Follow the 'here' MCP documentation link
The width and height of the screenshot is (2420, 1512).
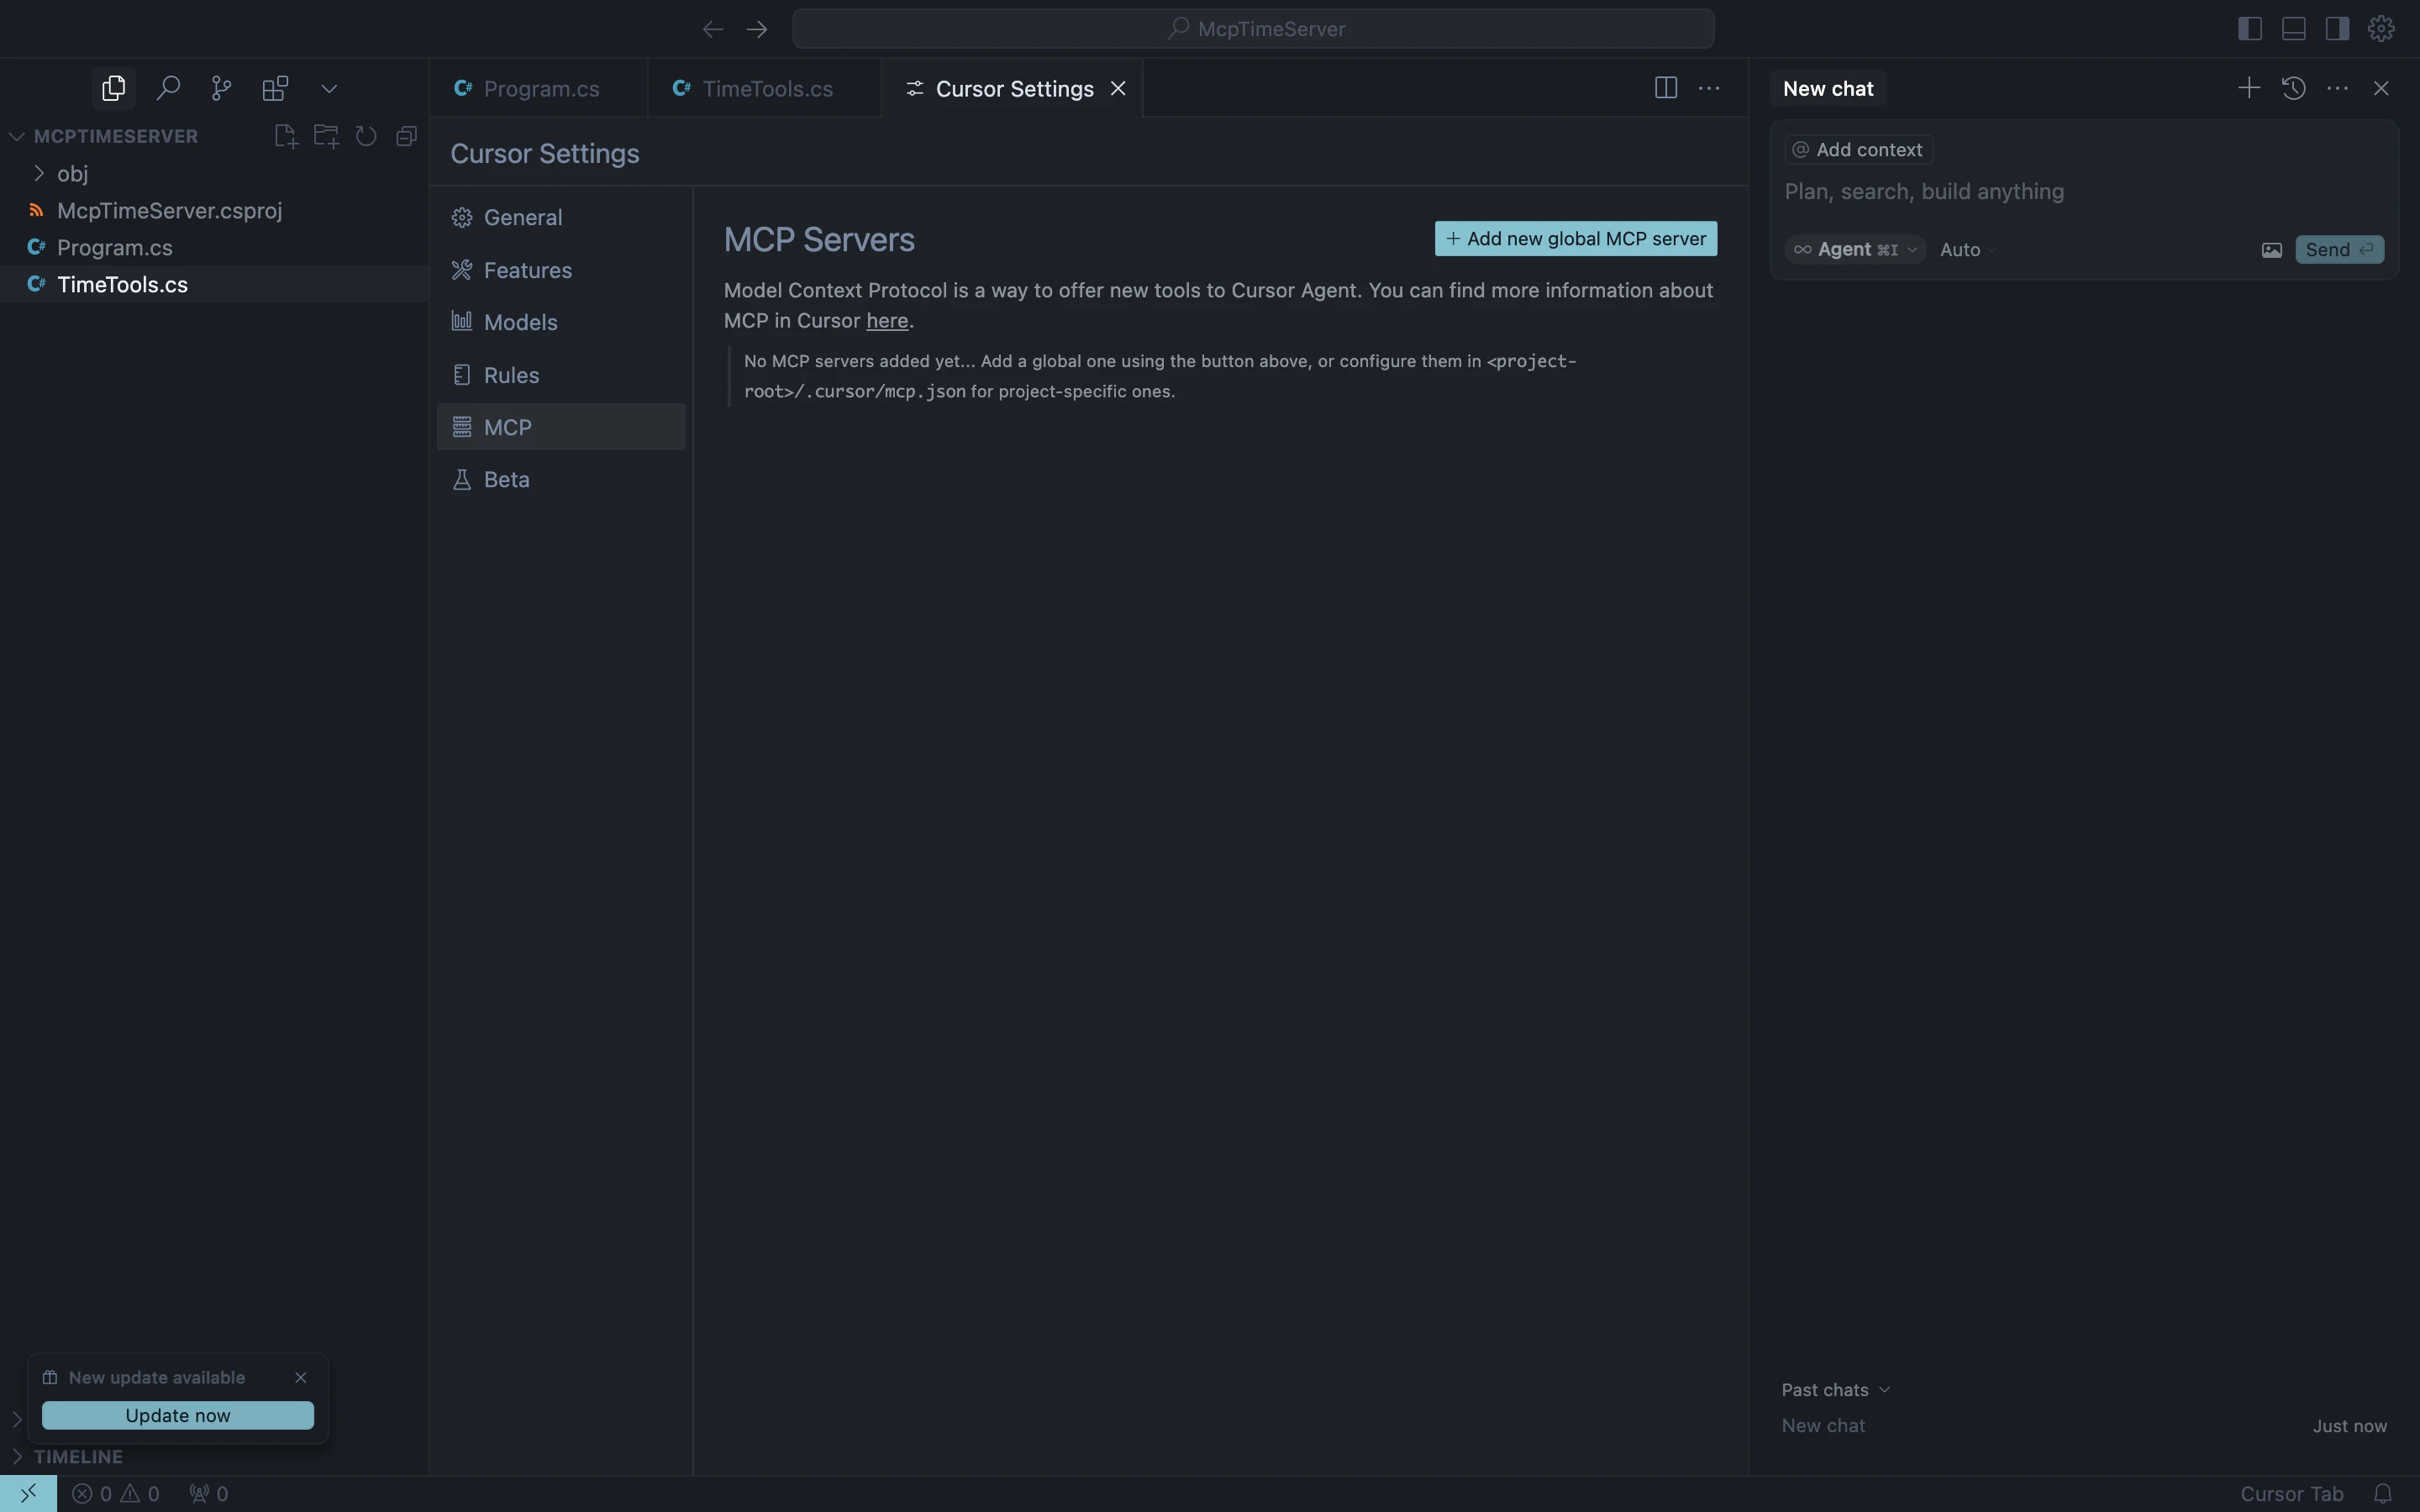tap(887, 320)
